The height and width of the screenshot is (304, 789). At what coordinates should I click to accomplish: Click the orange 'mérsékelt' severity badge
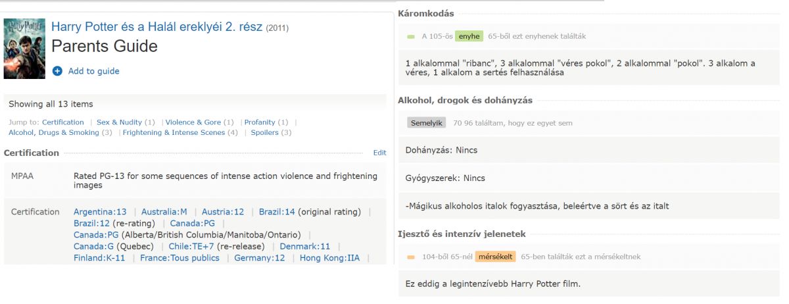[x=495, y=257]
